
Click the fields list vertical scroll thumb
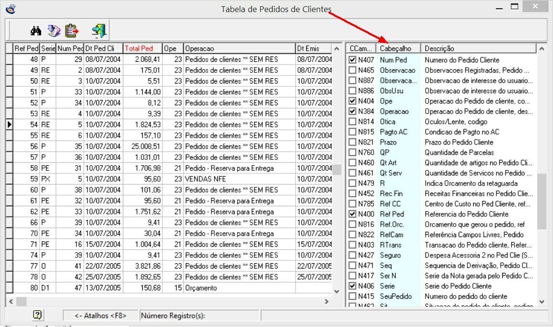tap(542, 201)
